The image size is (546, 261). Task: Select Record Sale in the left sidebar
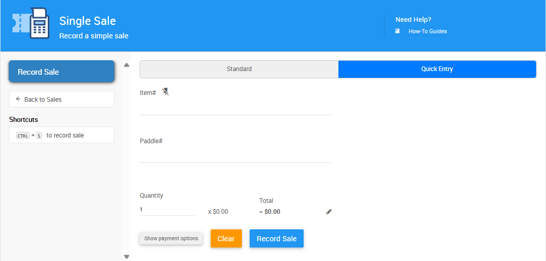click(61, 72)
